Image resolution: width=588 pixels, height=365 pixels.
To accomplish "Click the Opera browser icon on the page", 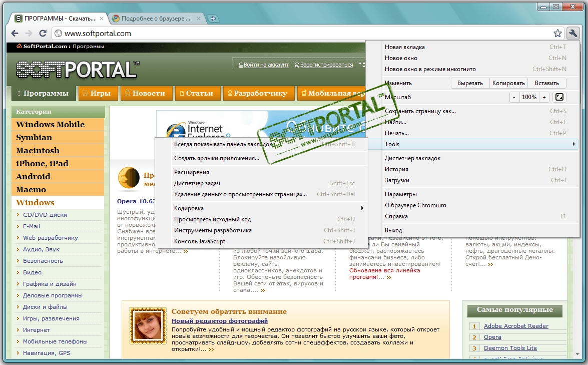I will pyautogui.click(x=129, y=177).
